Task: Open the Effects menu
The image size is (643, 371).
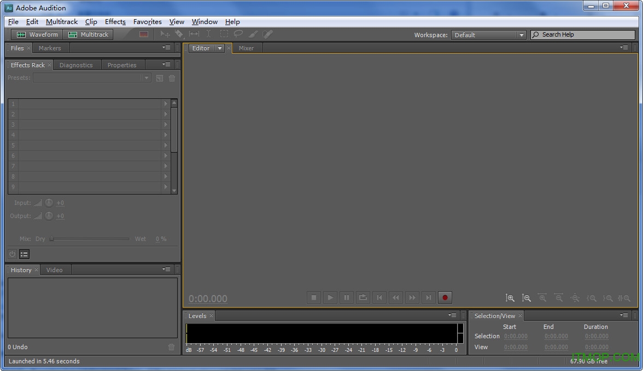Action: (115, 22)
